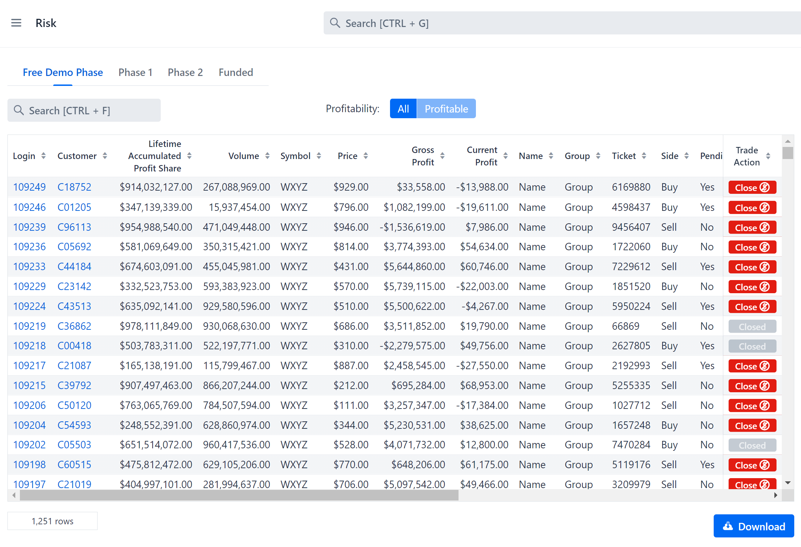Image resolution: width=801 pixels, height=547 pixels.
Task: Open the hamburger navigation menu
Action: point(16,23)
